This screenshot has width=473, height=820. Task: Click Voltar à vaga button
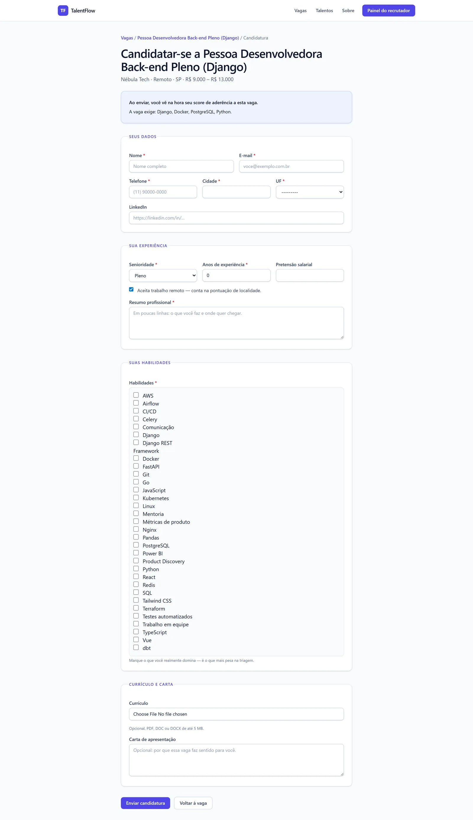tap(193, 803)
